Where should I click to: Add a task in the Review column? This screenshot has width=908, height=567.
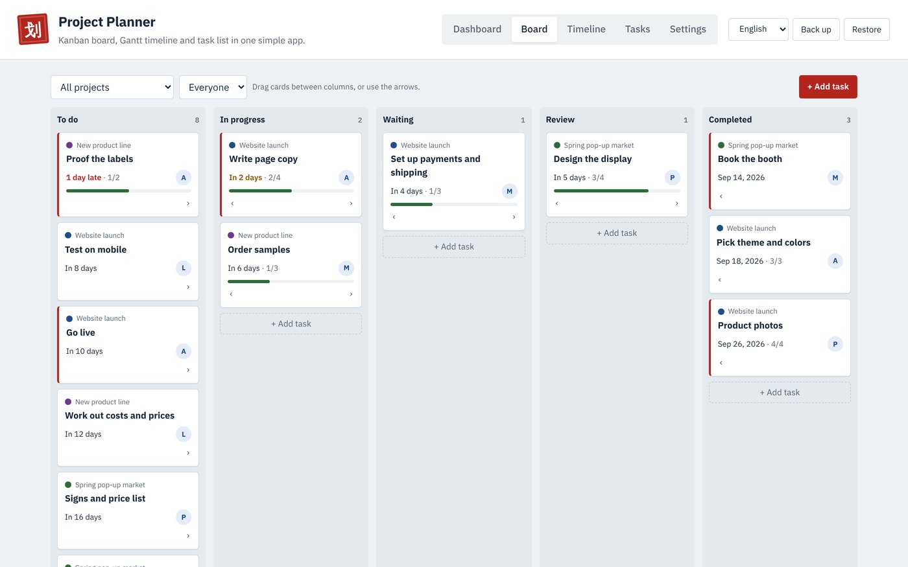point(617,233)
